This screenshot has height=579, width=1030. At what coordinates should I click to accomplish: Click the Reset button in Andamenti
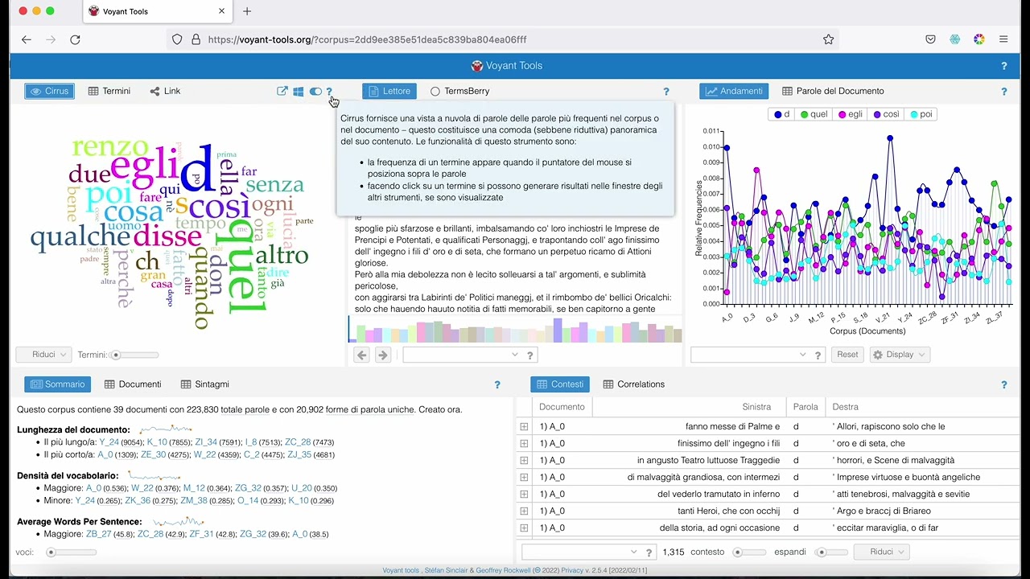847,355
